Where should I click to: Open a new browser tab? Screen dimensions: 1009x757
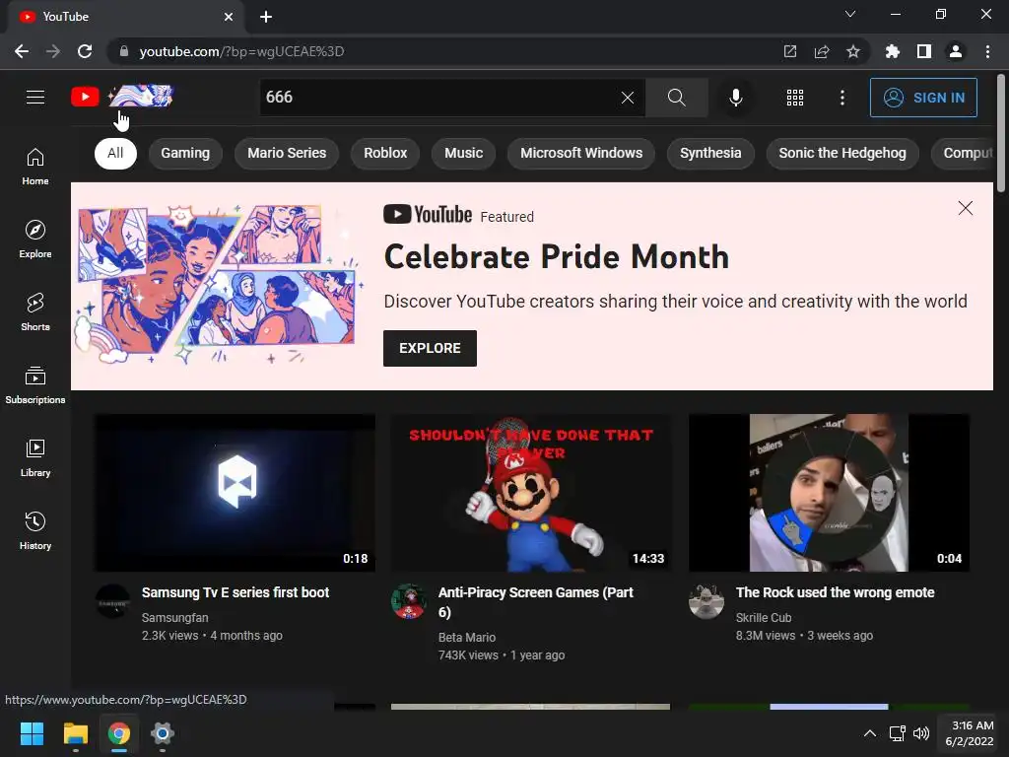[266, 17]
